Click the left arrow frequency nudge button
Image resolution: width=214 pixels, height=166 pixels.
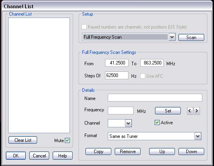coord(190,111)
